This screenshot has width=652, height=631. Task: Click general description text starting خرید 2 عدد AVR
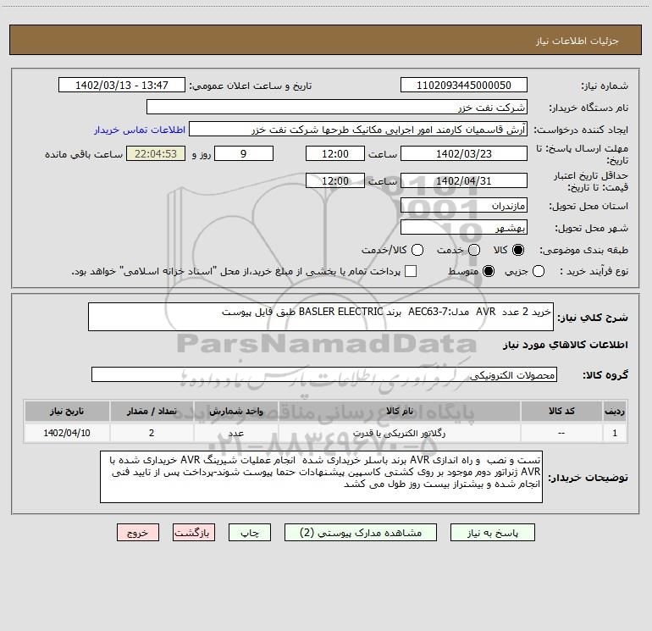point(321,317)
